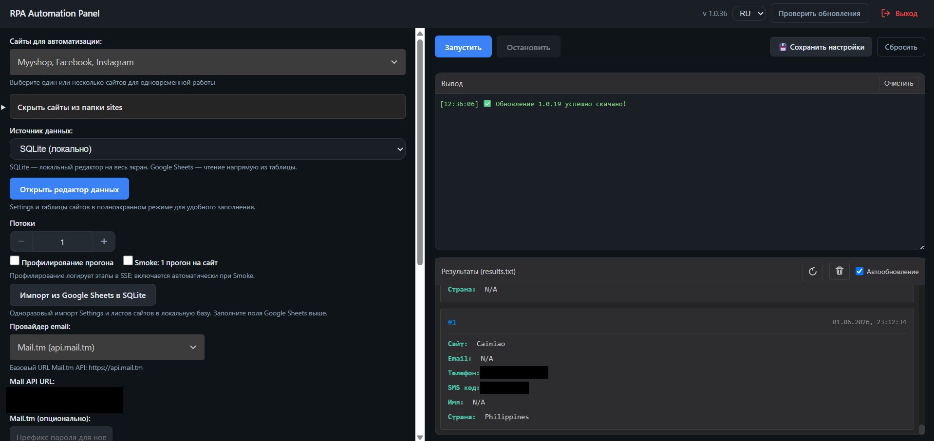This screenshot has height=441, width=934.
Task: Click the plus icon in threads stepper
Action: coord(104,241)
